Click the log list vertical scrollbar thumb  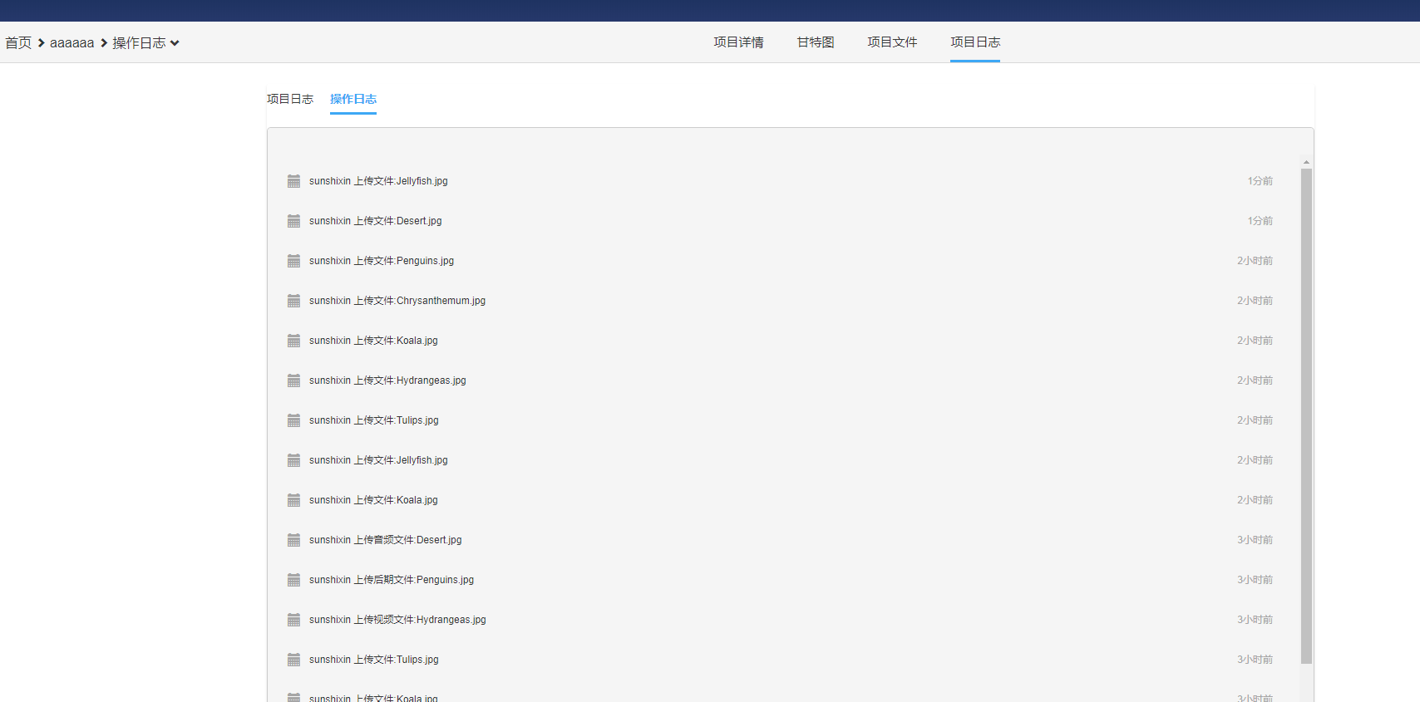(x=1306, y=415)
